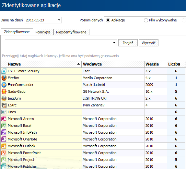Toggle sort arrow on Nazwa column
Viewport: 186px width, 169px height.
78,64
